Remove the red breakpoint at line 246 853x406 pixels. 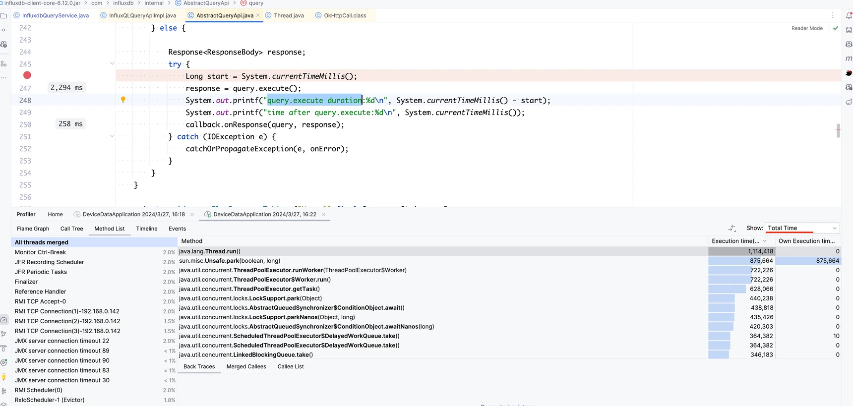[x=27, y=75]
